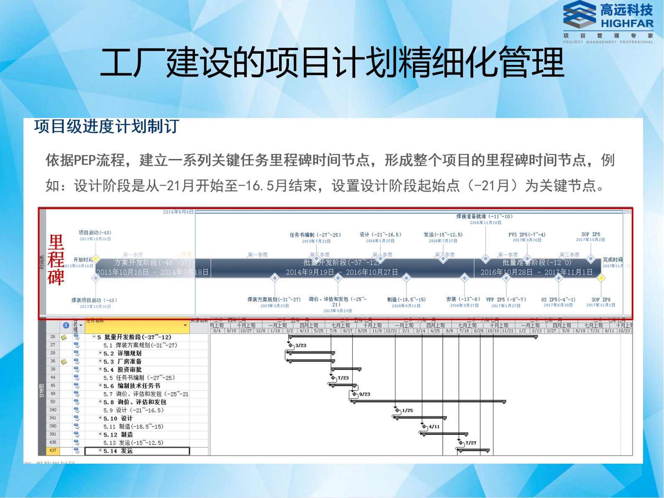This screenshot has height=498, width=664.
Task: Select the 任务书编制 timeline milestone diamond
Action: click(x=317, y=259)
